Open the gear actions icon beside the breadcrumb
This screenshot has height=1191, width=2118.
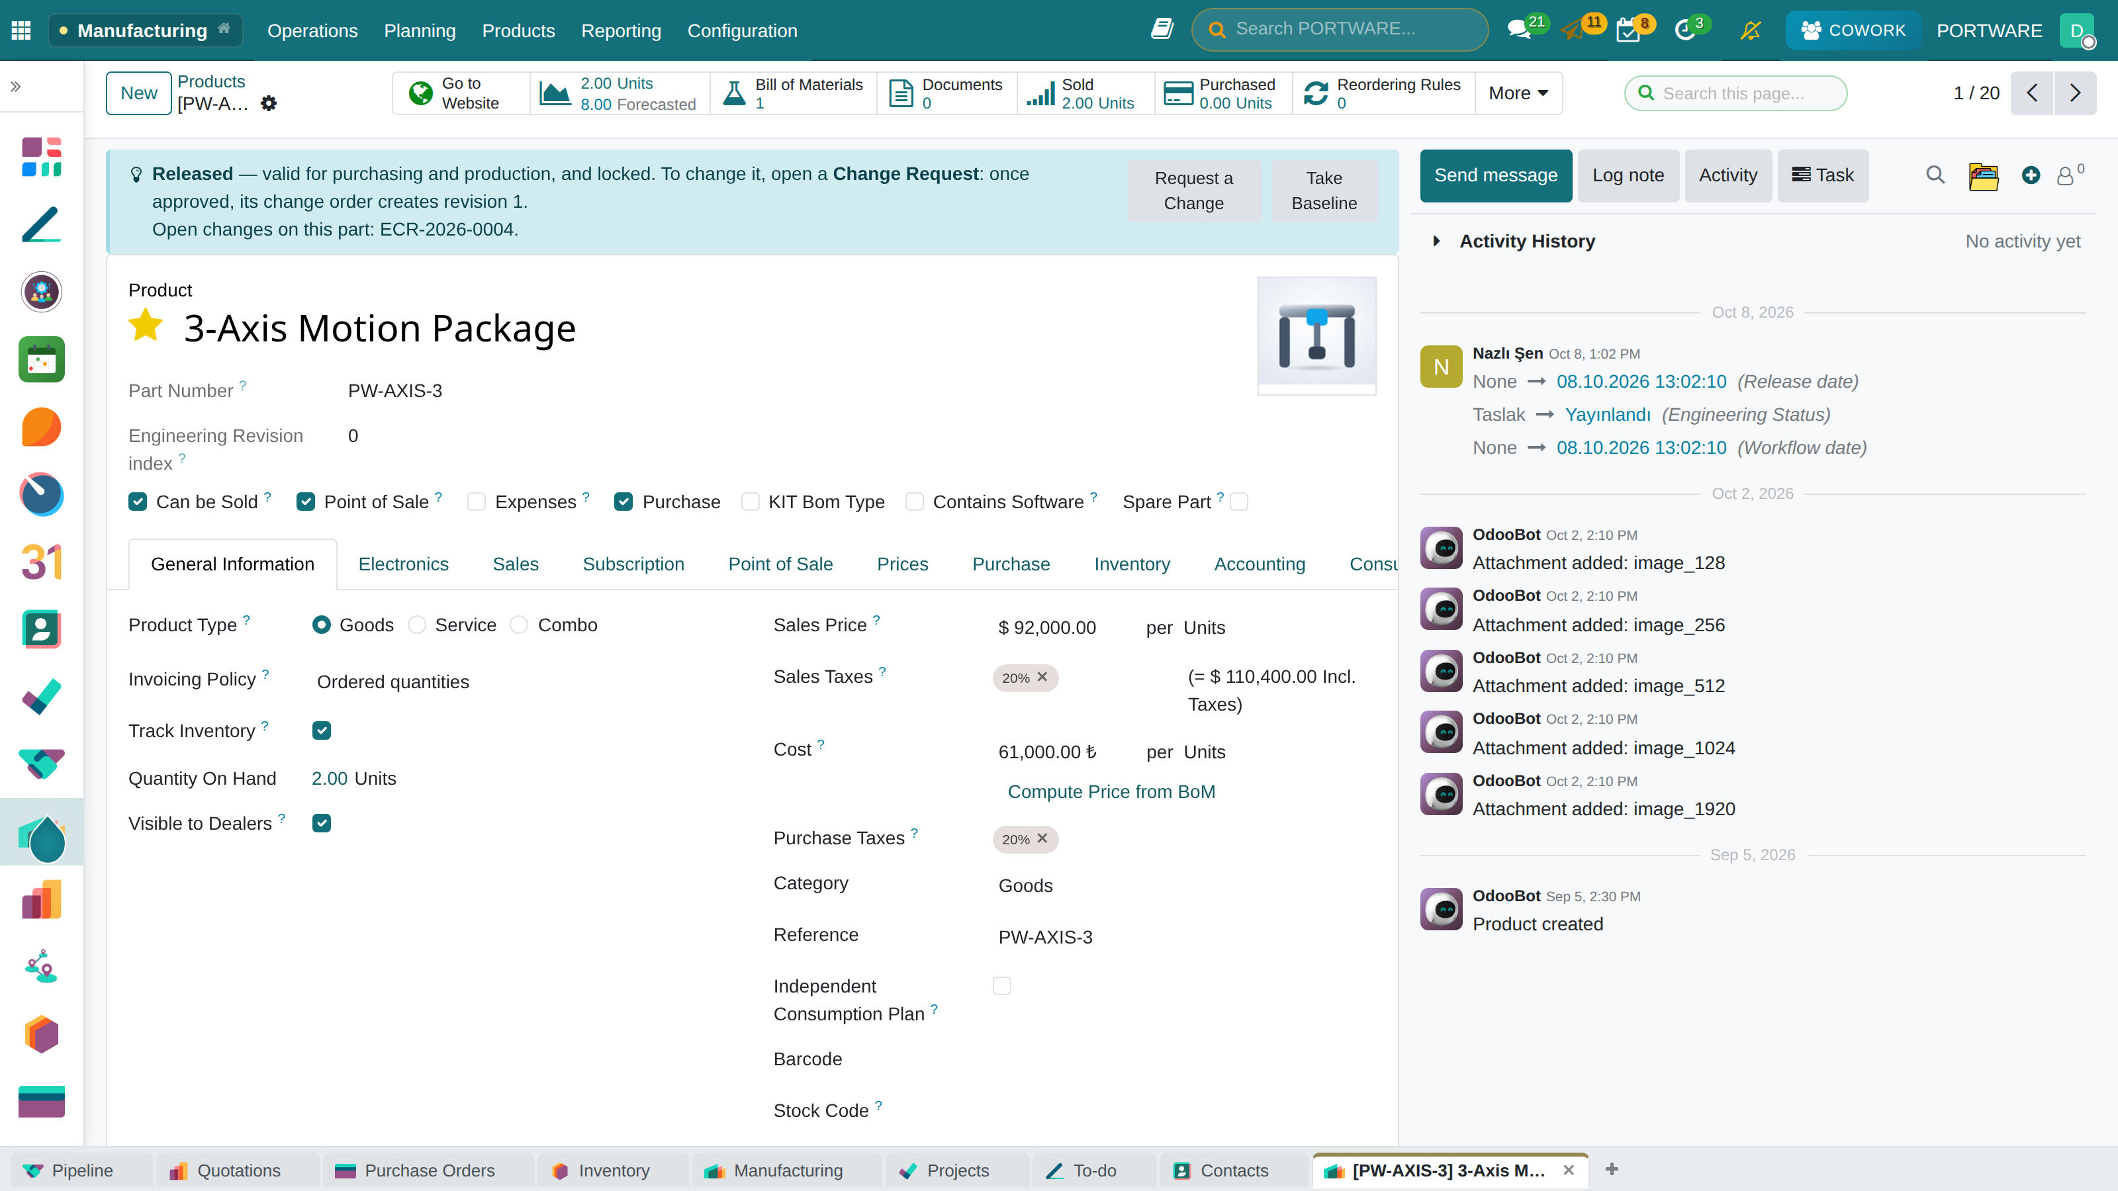coord(269,104)
